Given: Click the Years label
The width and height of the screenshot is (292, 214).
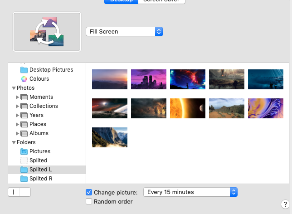Looking at the screenshot, I should pyautogui.click(x=36, y=115).
